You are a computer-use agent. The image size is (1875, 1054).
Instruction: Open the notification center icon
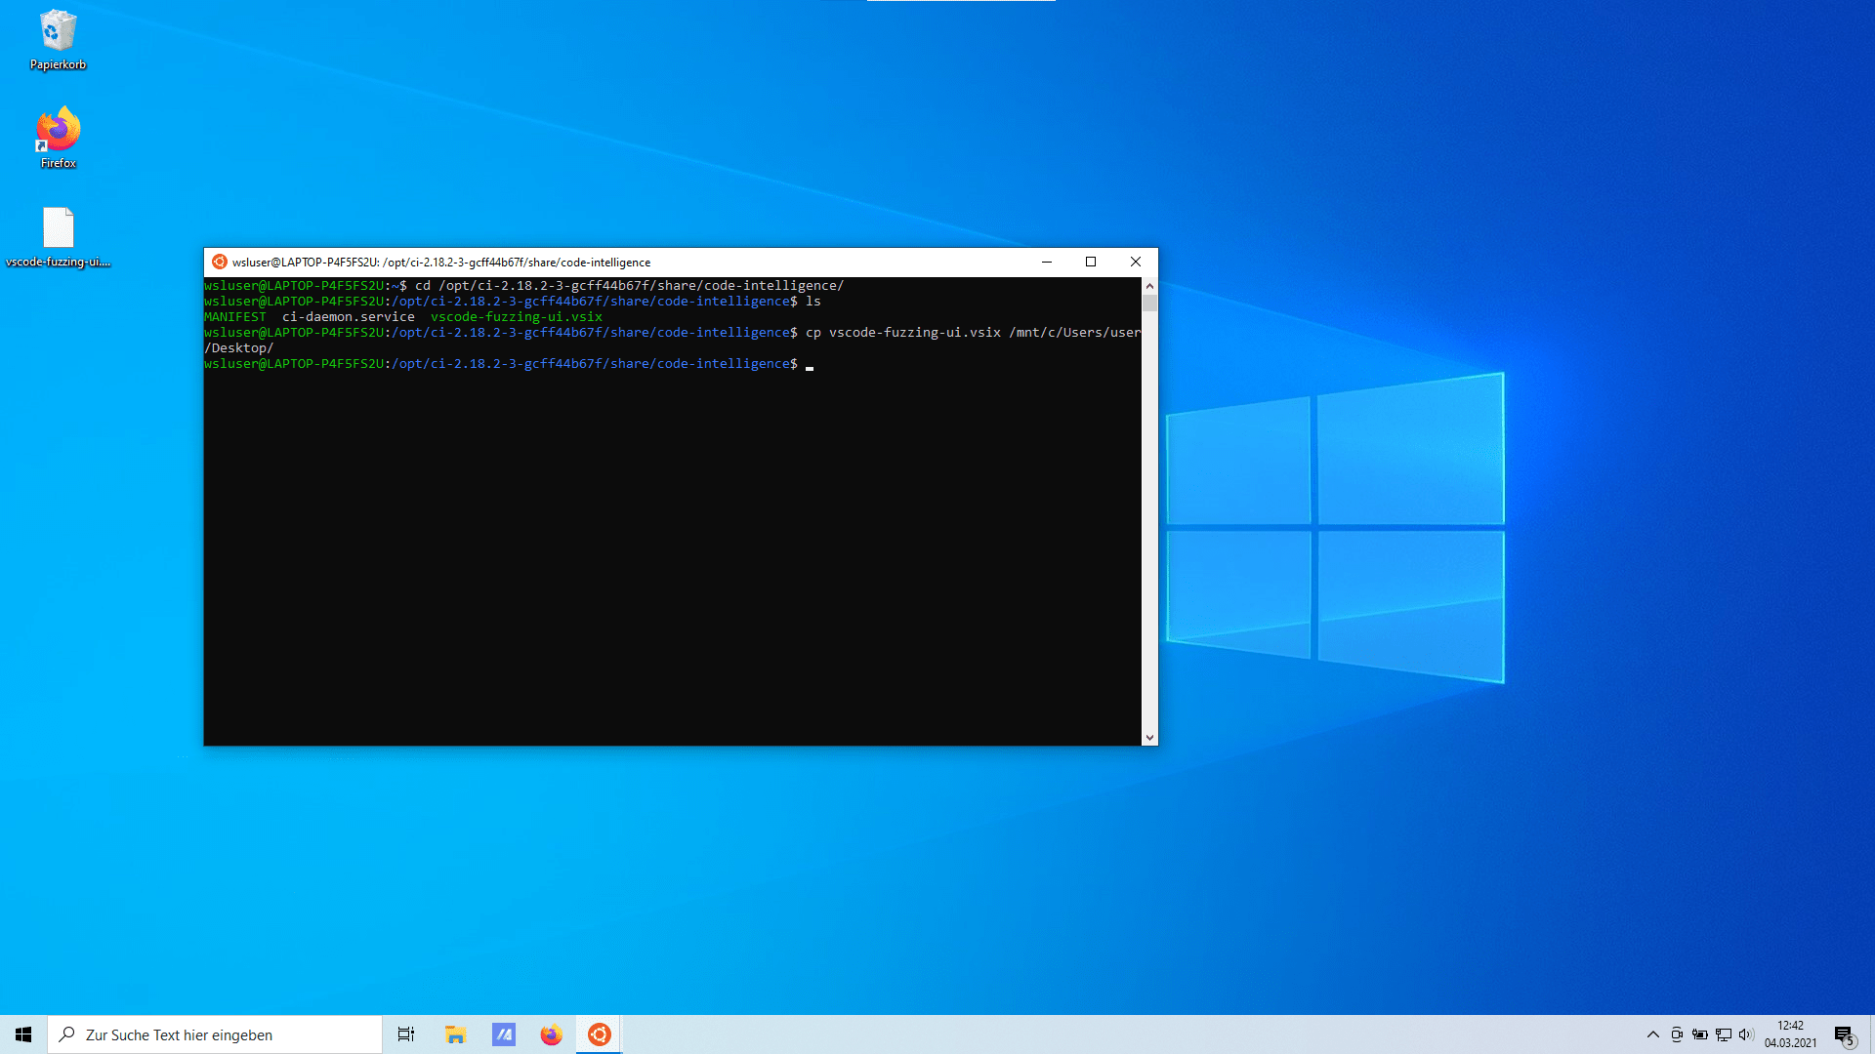coord(1844,1035)
